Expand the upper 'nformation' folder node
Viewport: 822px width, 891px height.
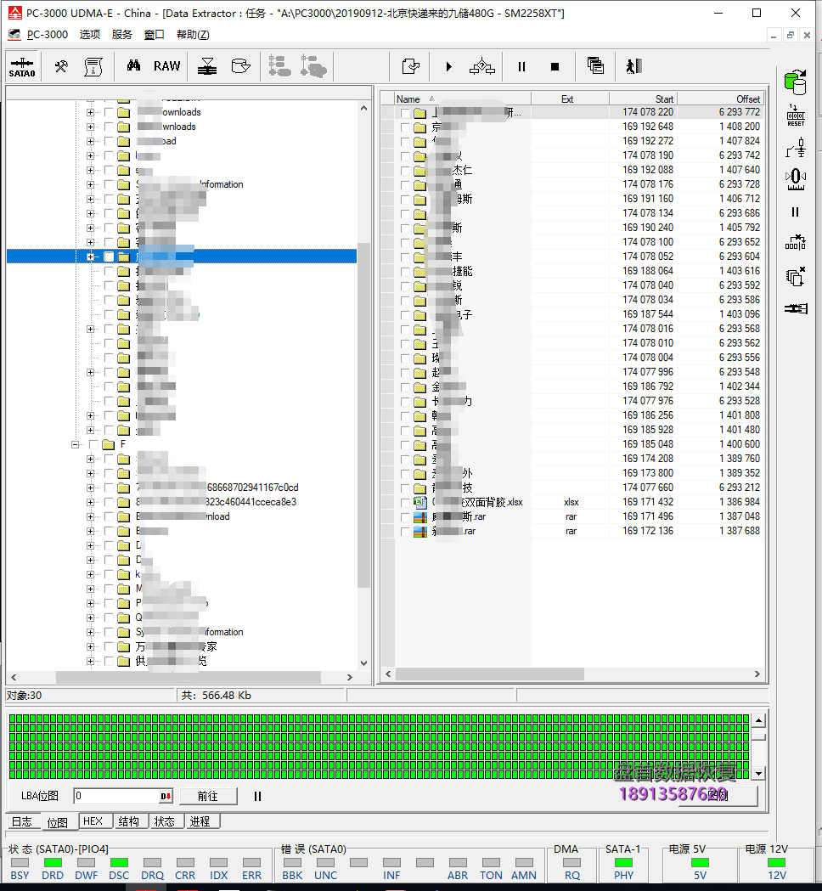pyautogui.click(x=90, y=184)
